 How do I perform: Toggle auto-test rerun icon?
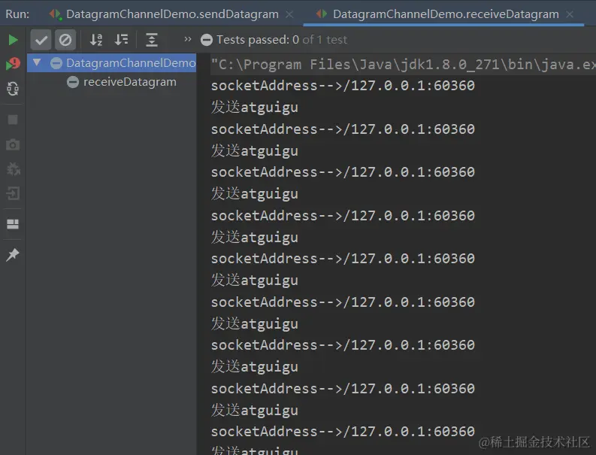13,89
